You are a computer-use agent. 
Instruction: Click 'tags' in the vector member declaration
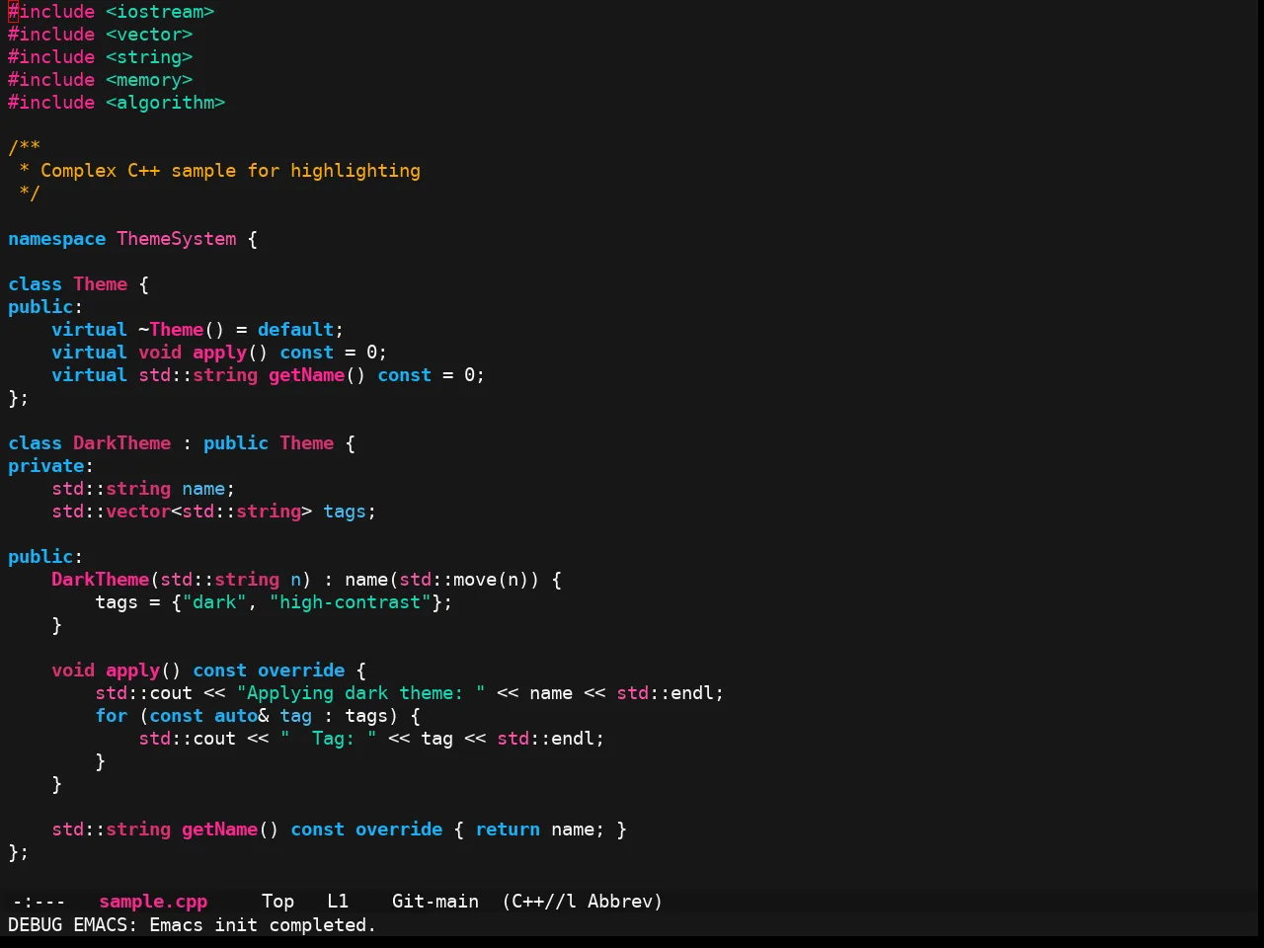[x=345, y=512]
